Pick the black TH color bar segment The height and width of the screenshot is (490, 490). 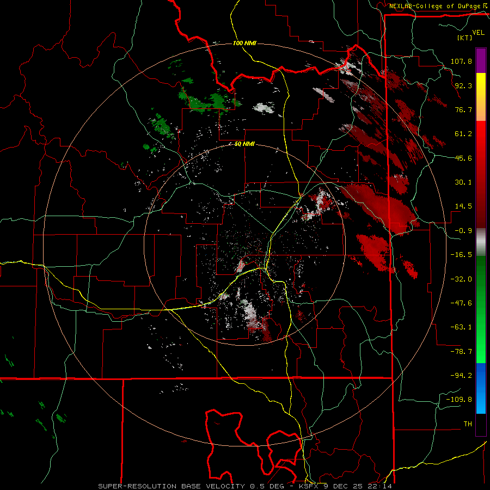pos(481,425)
